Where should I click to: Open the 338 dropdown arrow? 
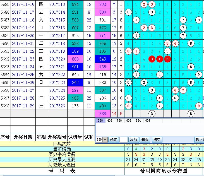pos(105,140)
